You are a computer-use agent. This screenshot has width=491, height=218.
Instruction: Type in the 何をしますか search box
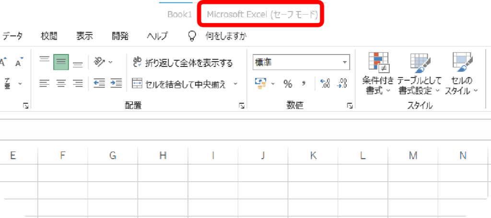(x=226, y=36)
